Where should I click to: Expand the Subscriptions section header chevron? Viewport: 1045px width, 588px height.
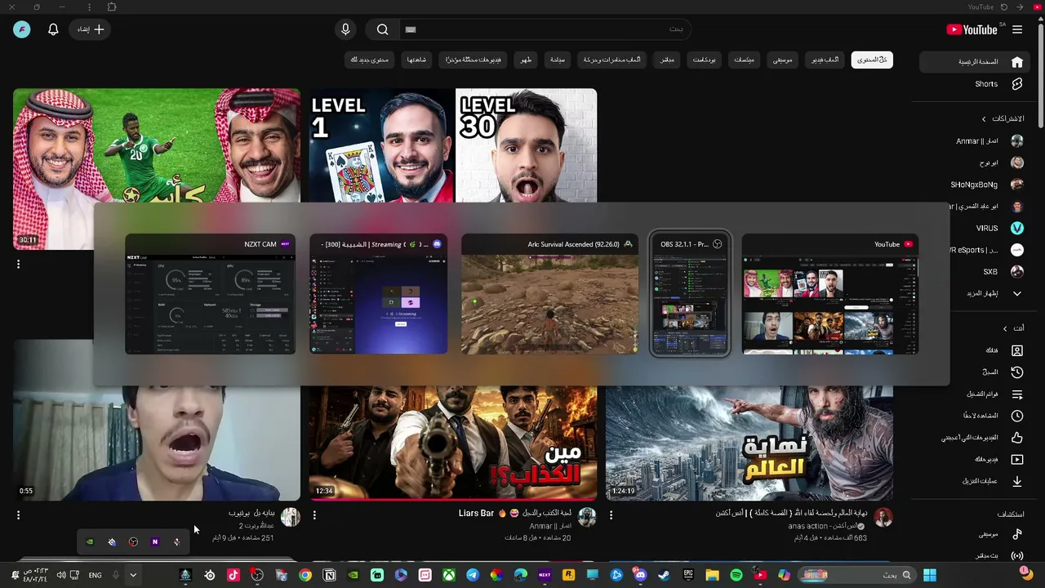pyautogui.click(x=984, y=119)
